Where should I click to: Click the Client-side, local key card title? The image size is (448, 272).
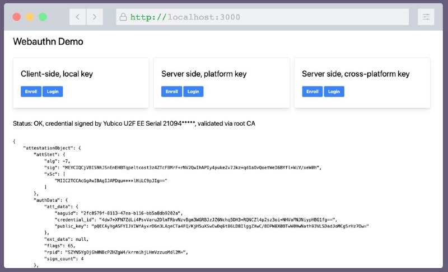(57, 74)
